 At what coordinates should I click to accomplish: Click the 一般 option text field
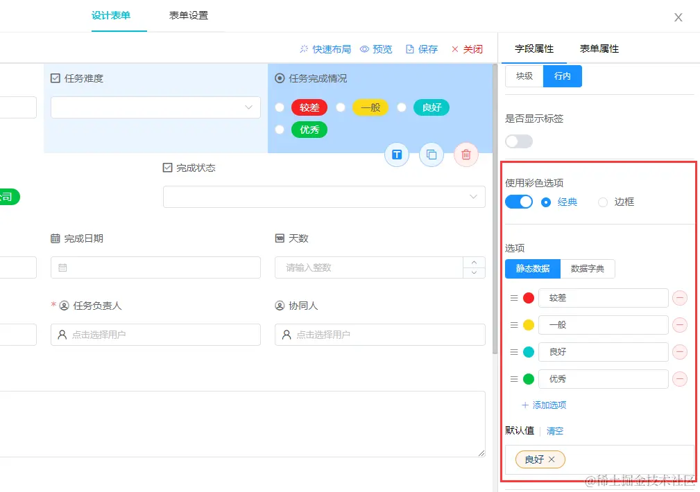tap(603, 325)
